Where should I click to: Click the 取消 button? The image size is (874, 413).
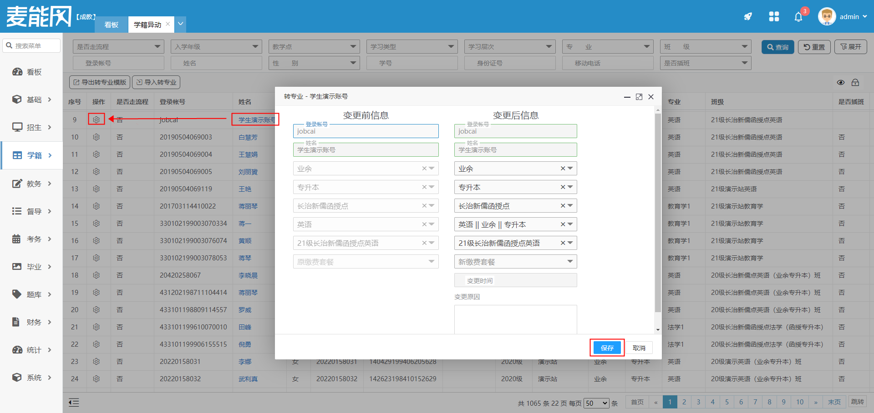click(639, 348)
